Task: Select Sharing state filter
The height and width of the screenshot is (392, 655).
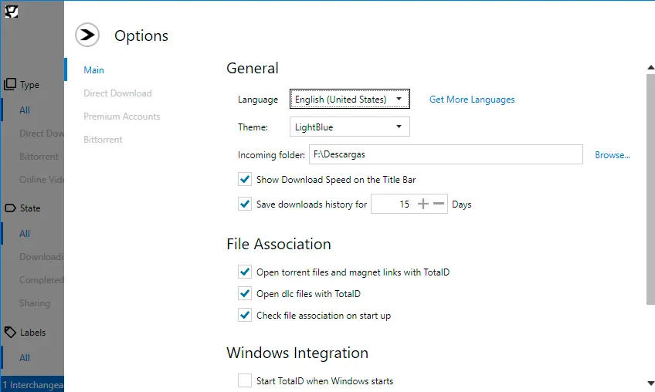Action: coord(35,303)
